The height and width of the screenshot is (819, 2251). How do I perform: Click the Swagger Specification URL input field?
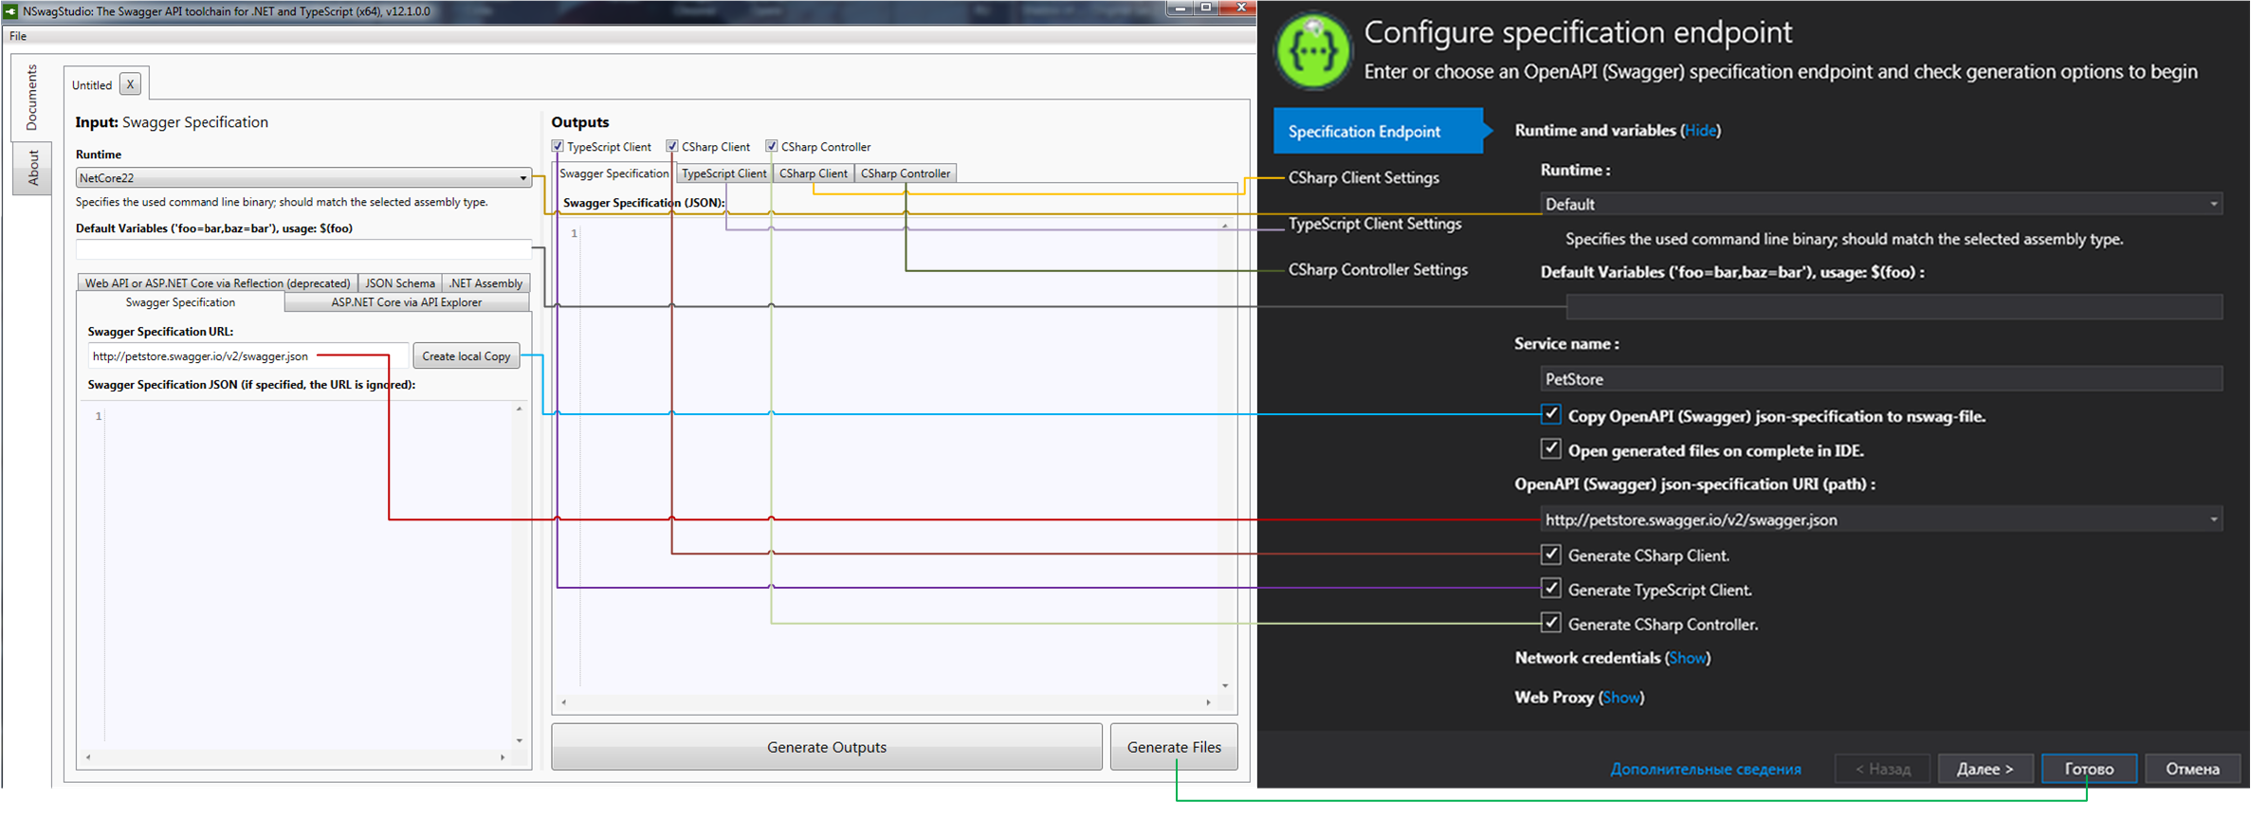click(x=247, y=356)
